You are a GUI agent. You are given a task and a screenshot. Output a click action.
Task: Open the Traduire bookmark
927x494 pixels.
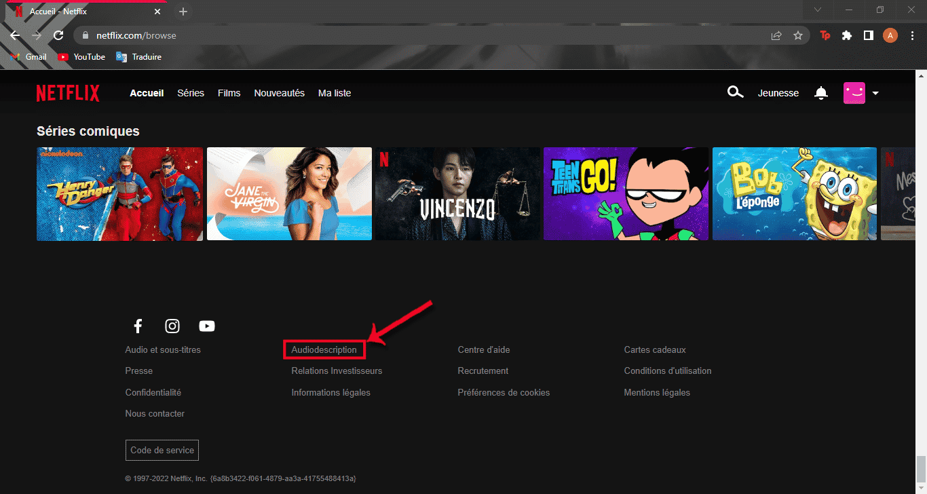click(139, 57)
